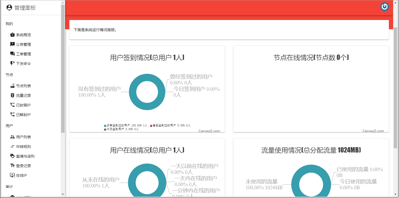This screenshot has height=198, width=399.
Task: Click the 已封禁IP phone icon
Action: 12,105
